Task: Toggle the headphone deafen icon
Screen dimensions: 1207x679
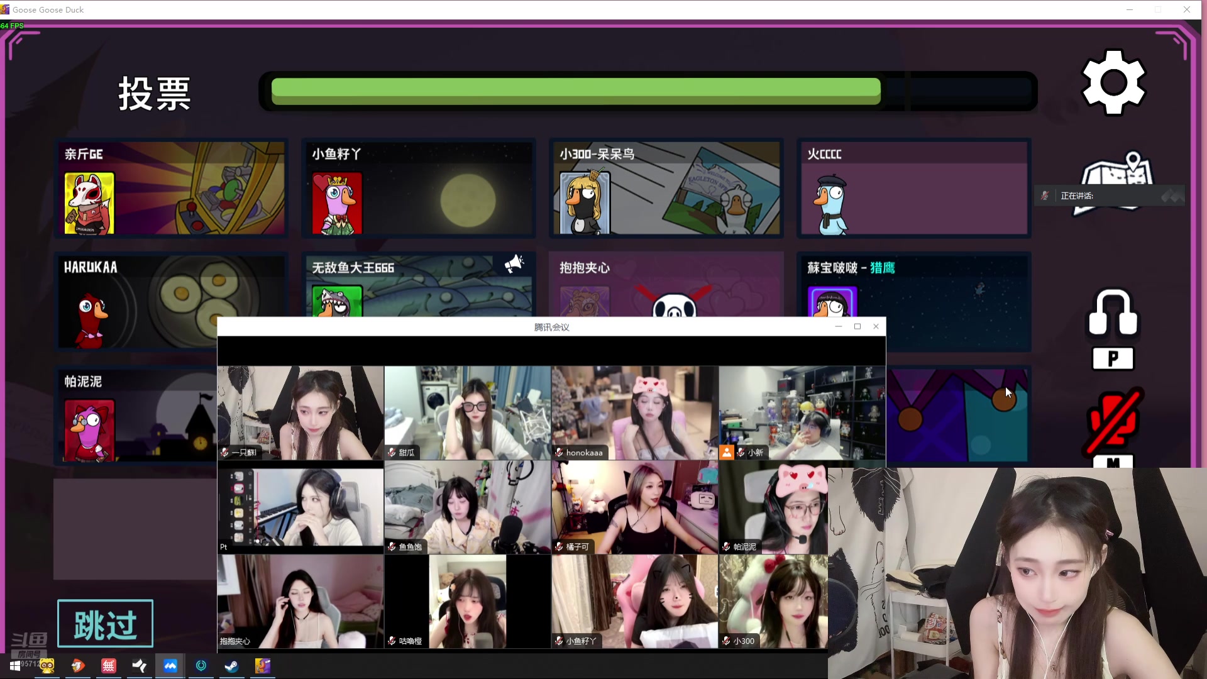Action: pos(1113,312)
